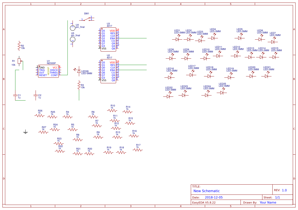Select the LED26 diode symbol
The image size is (298, 210).
tap(78, 71)
